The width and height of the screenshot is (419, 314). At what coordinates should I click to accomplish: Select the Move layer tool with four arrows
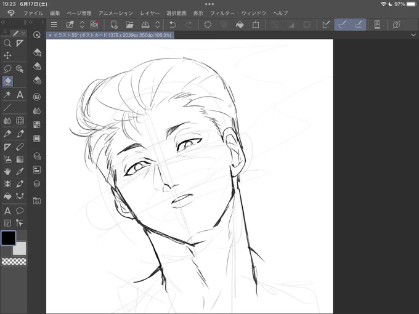coord(7,55)
